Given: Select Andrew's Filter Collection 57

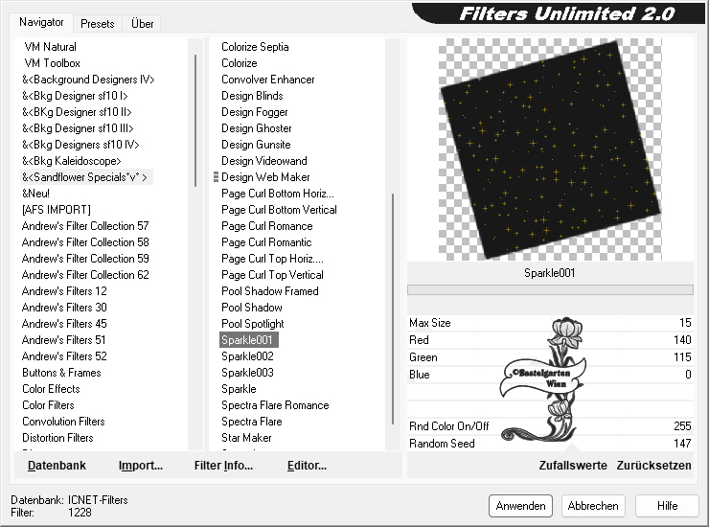Looking at the screenshot, I should click(85, 226).
